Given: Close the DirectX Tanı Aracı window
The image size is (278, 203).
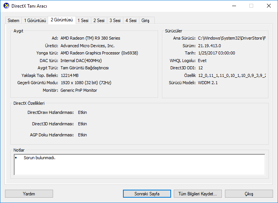Looking at the screenshot, I should click(269, 6).
